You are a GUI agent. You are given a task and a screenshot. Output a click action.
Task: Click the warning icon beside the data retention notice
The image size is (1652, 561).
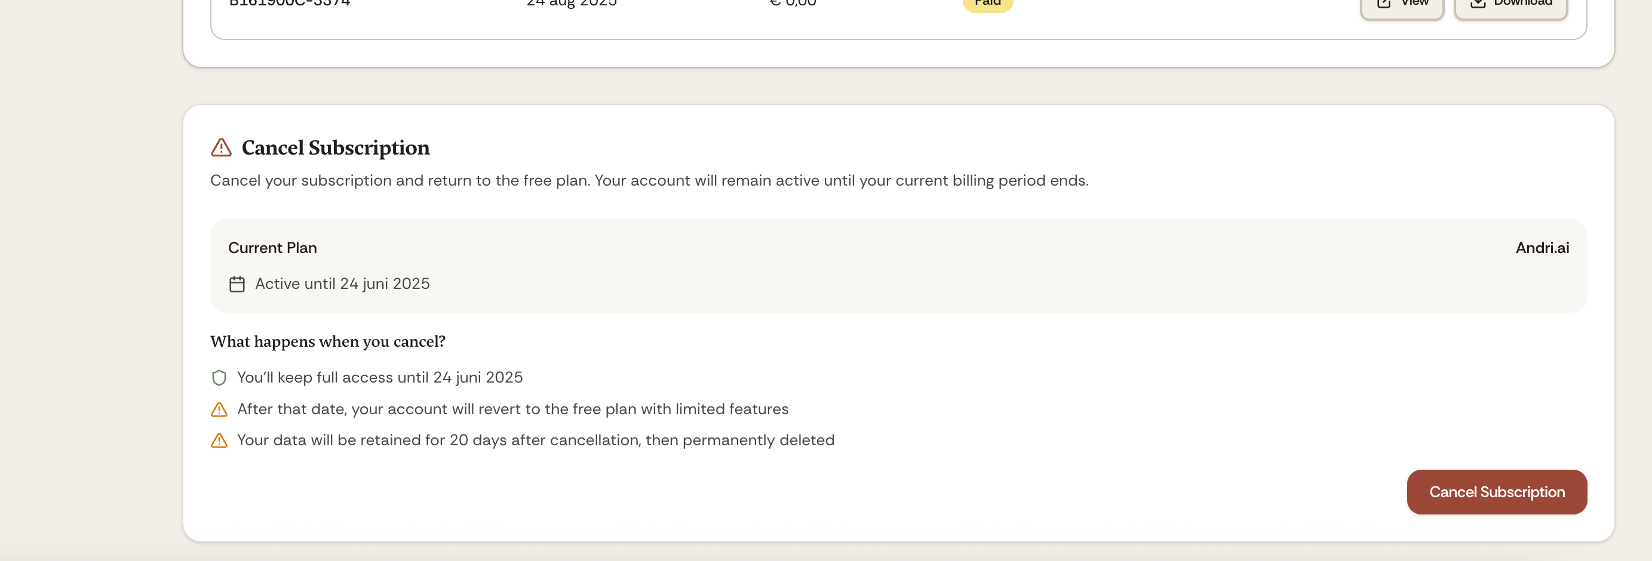tap(220, 440)
